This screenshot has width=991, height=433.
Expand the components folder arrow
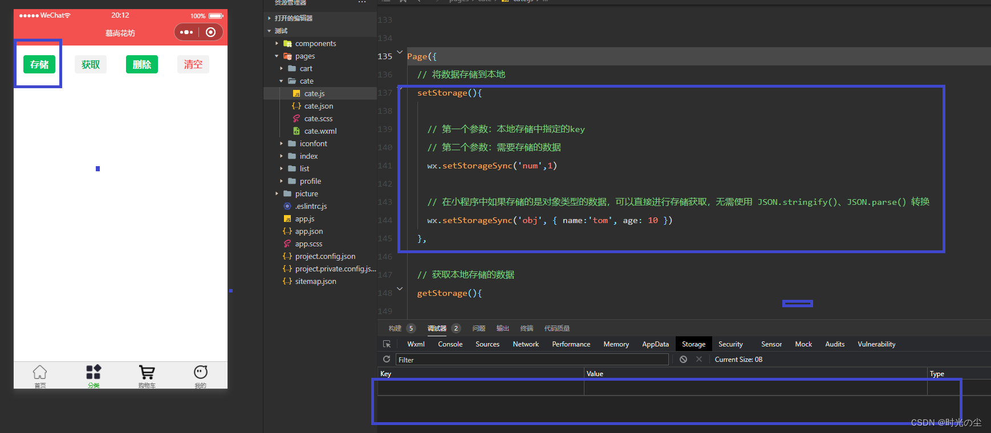(x=277, y=43)
